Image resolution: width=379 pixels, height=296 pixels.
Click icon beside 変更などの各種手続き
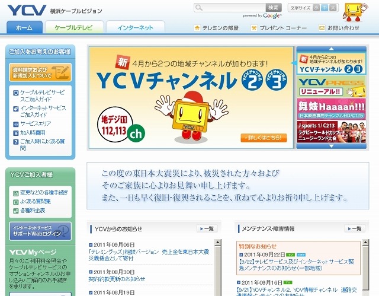(x=16, y=193)
